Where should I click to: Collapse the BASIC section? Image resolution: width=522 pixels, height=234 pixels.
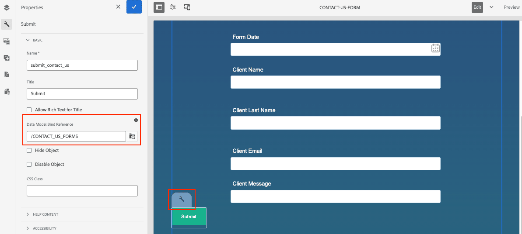34,40
